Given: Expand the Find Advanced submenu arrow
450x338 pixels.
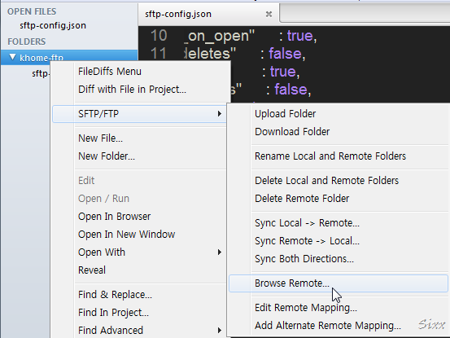Looking at the screenshot, I should click(220, 330).
